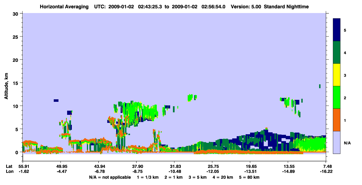
Task: Click the altitude tick label '25'
Action: pos(16,37)
